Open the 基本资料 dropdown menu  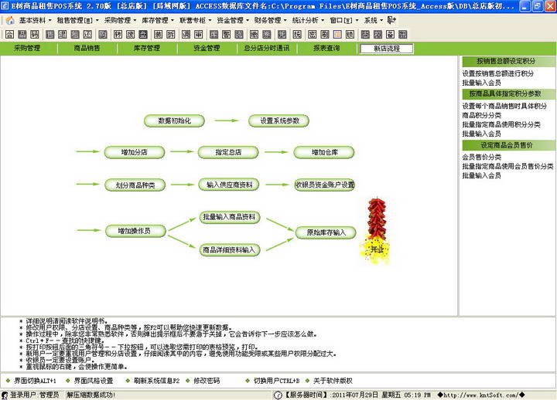coord(35,20)
